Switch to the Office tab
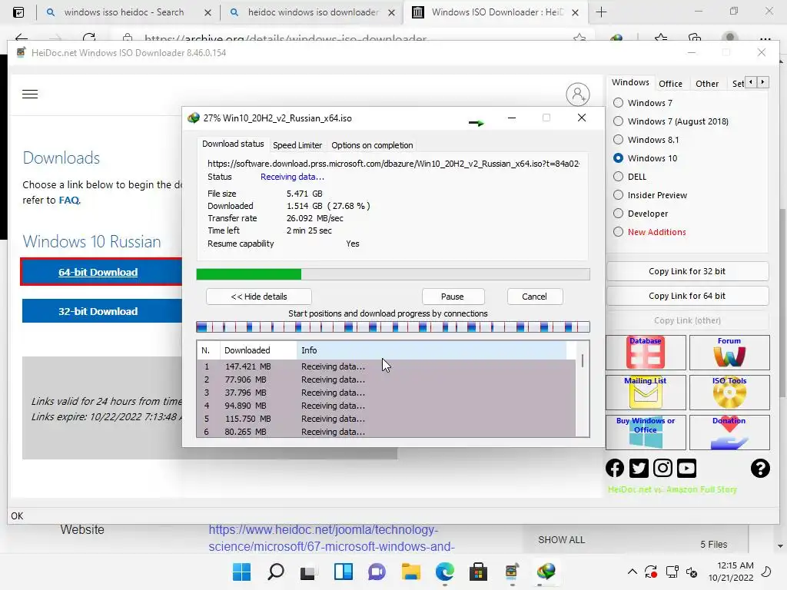Viewport: 787px width, 590px height. tap(670, 84)
